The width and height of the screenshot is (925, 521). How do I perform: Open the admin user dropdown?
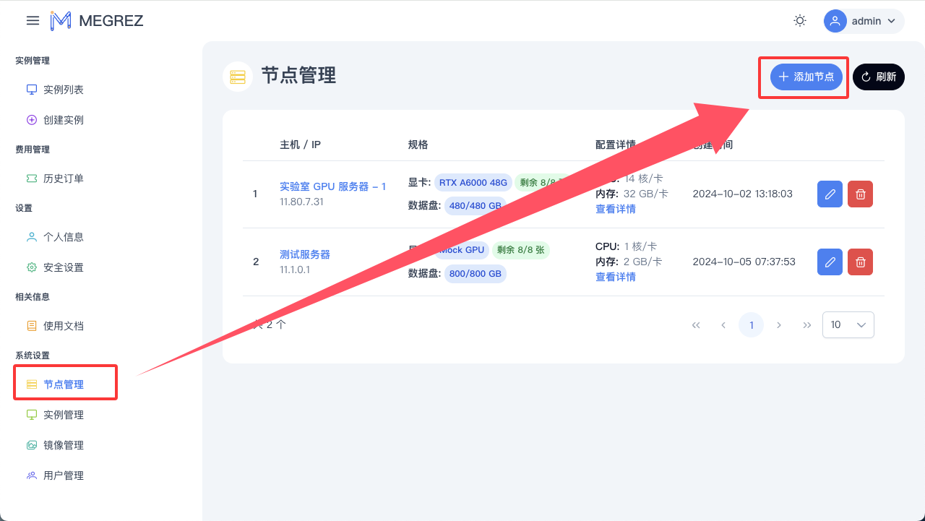click(864, 21)
